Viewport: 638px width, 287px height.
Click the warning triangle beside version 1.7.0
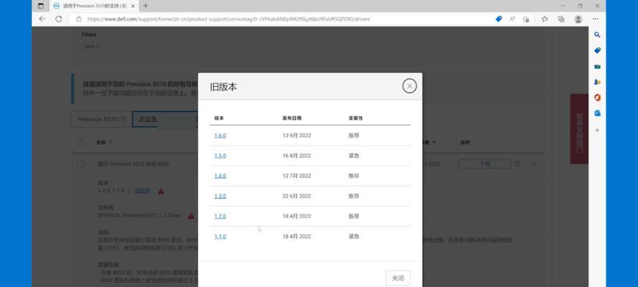(161, 191)
